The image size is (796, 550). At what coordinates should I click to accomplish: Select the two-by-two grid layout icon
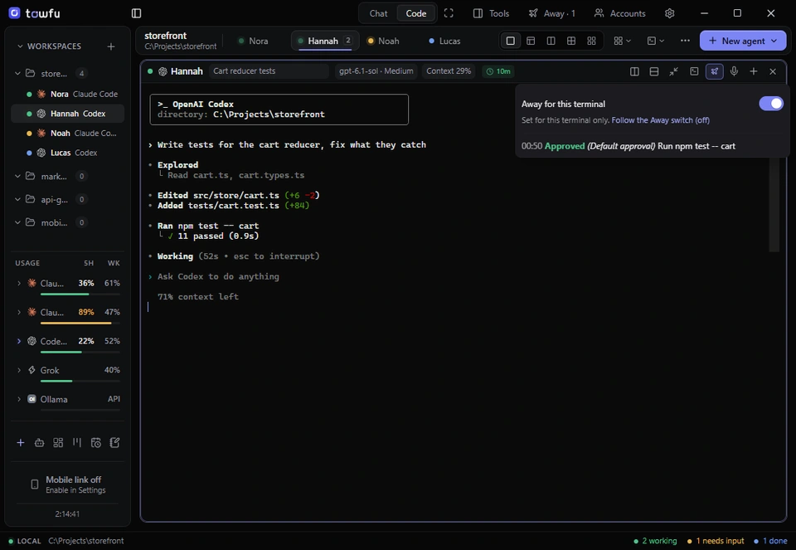click(571, 41)
